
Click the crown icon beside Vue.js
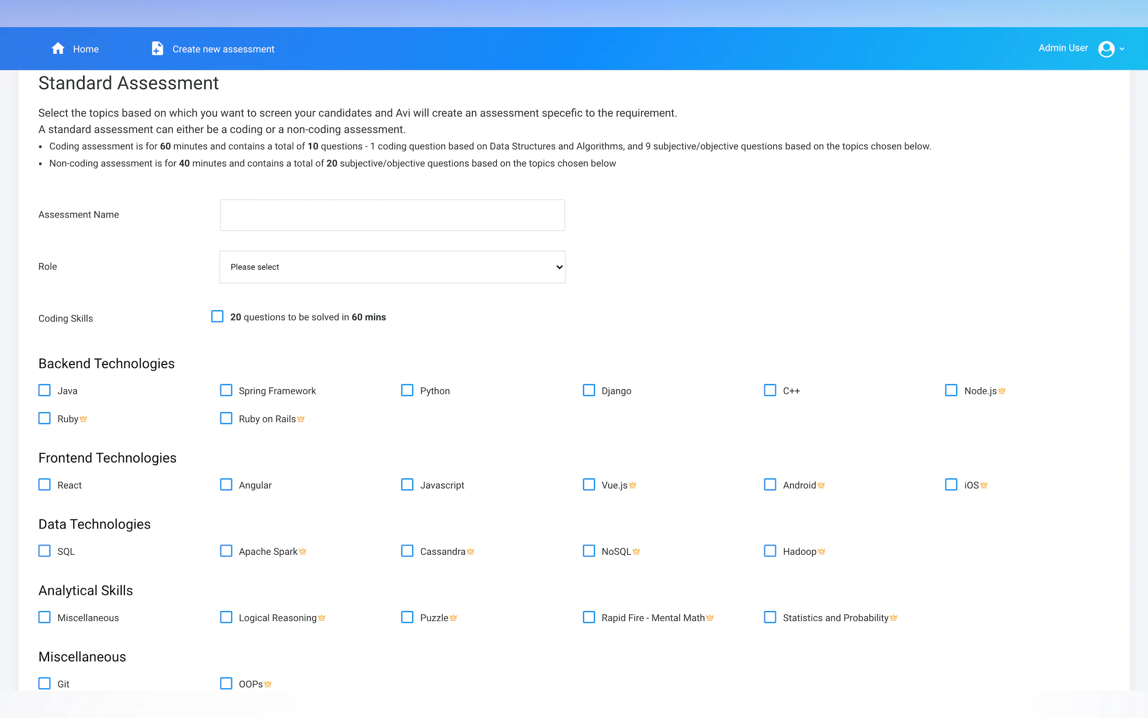click(x=632, y=485)
